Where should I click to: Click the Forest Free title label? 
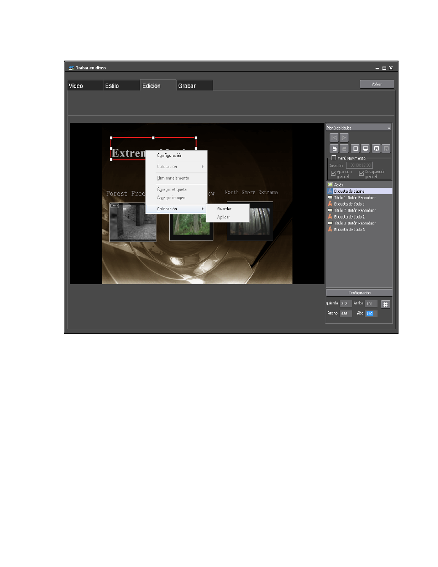coord(125,194)
